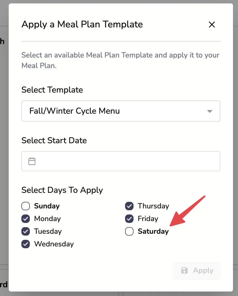Toggle off the Thursday checkbox
238x296 pixels.
(x=129, y=206)
